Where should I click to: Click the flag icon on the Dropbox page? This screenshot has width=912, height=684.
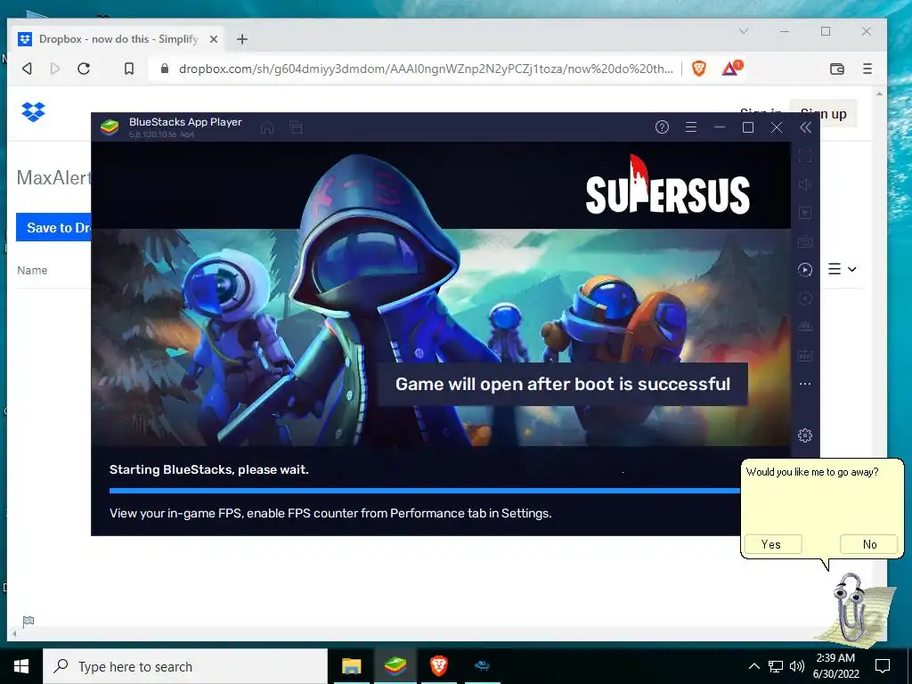(x=28, y=622)
